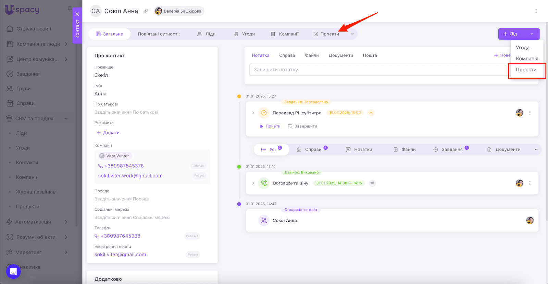Select the Нотатка tab
Image resolution: width=548 pixels, height=284 pixels.
(x=261, y=55)
